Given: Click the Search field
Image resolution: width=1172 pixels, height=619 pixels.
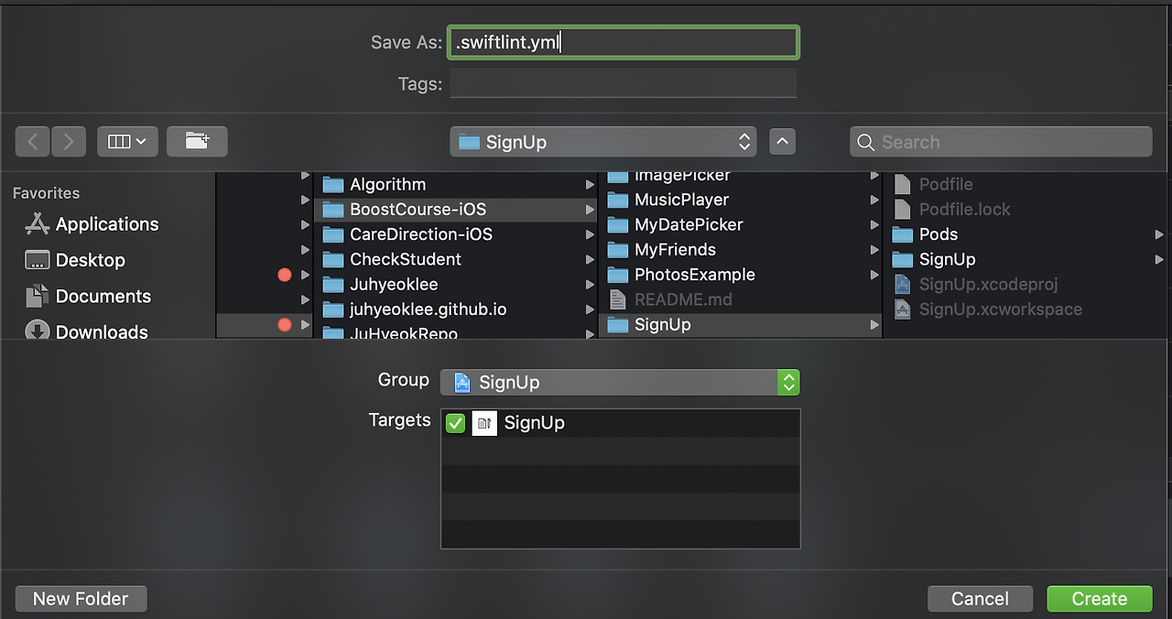Looking at the screenshot, I should (1001, 142).
